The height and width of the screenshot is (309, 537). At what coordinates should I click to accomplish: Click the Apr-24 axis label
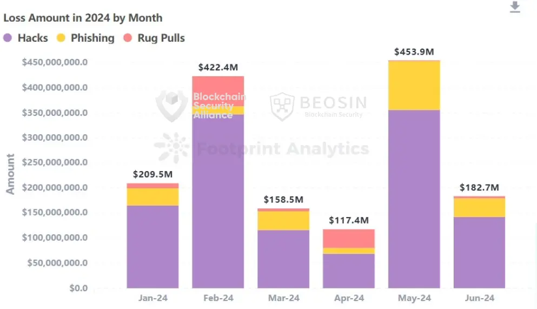pos(349,298)
